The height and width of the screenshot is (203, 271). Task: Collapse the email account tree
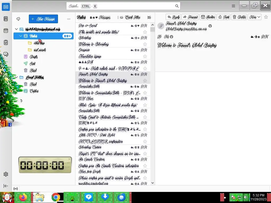(x=16, y=29)
